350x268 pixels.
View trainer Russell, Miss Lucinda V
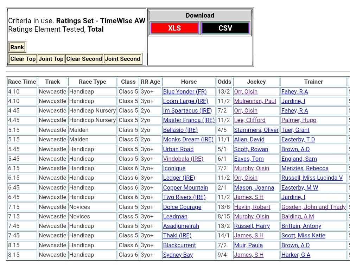[x=312, y=178]
